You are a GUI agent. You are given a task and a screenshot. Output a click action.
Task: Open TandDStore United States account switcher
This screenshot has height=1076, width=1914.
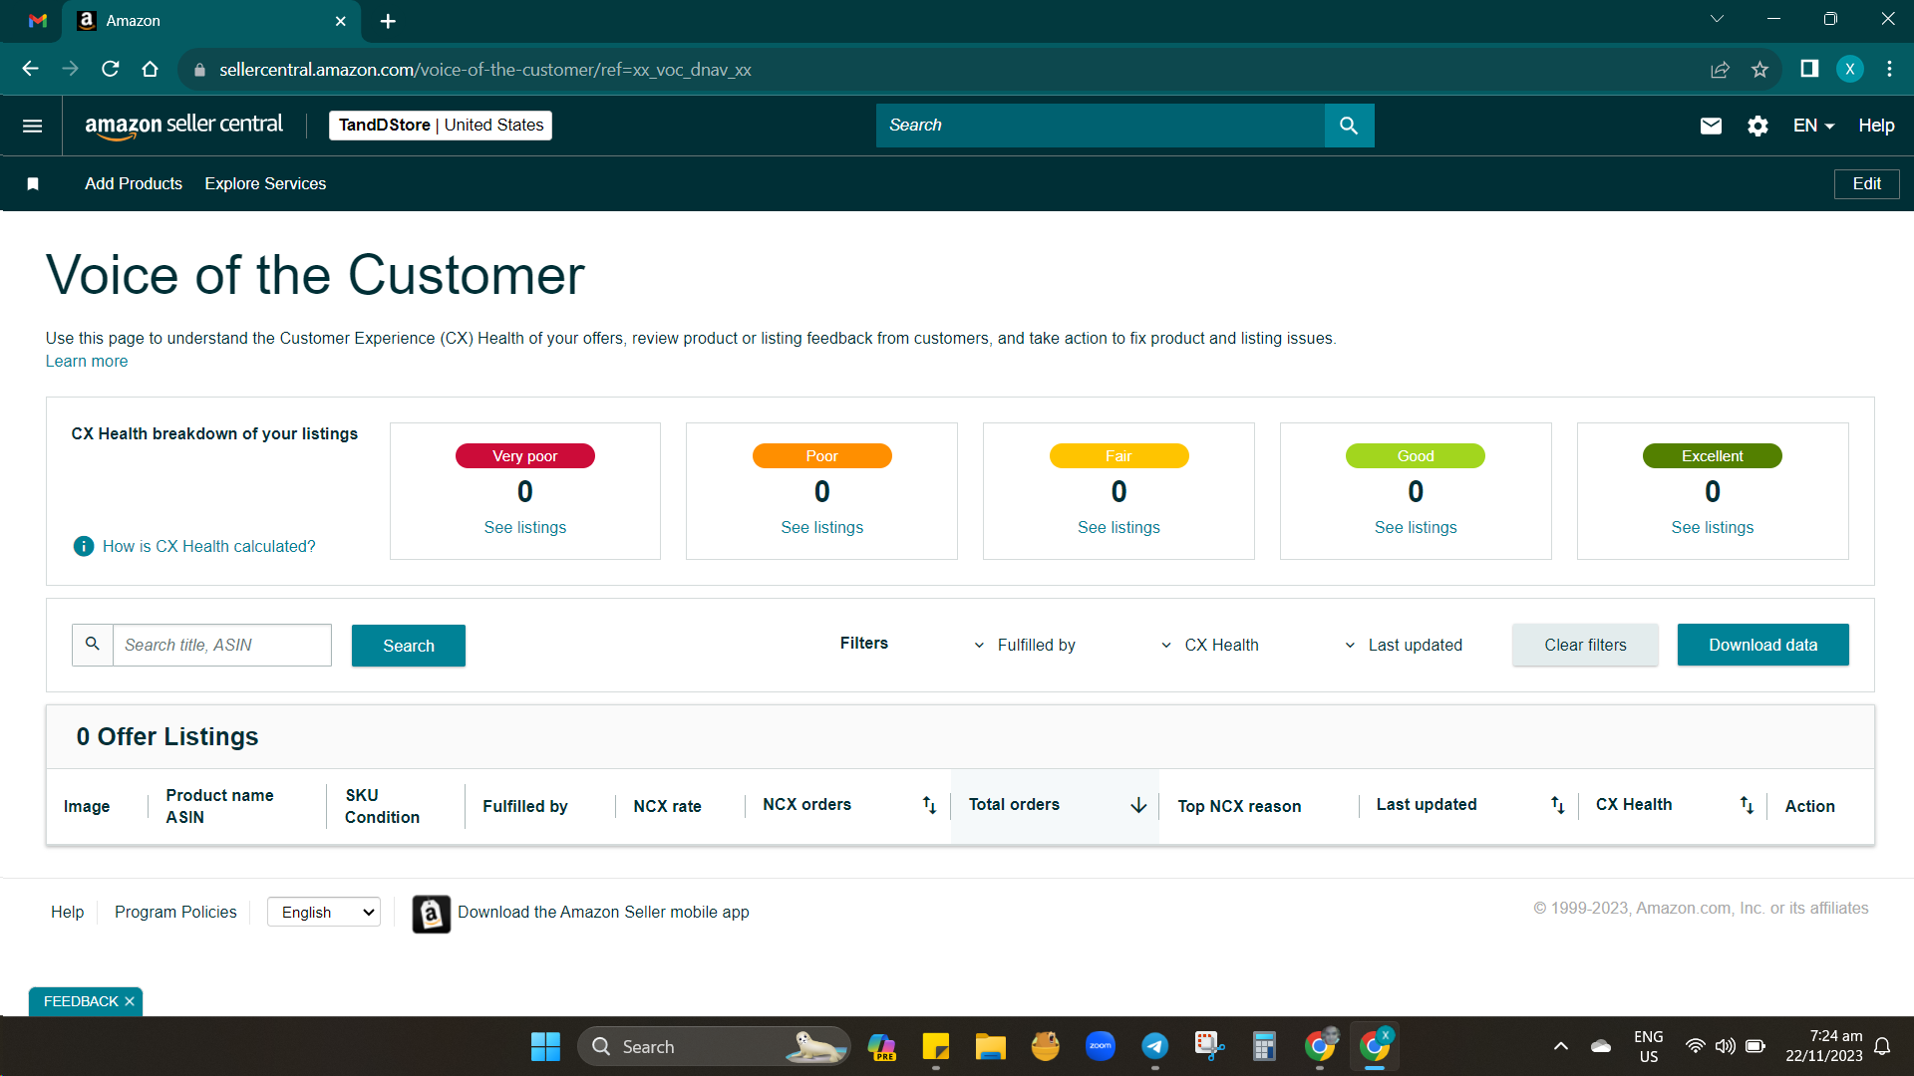click(x=441, y=126)
